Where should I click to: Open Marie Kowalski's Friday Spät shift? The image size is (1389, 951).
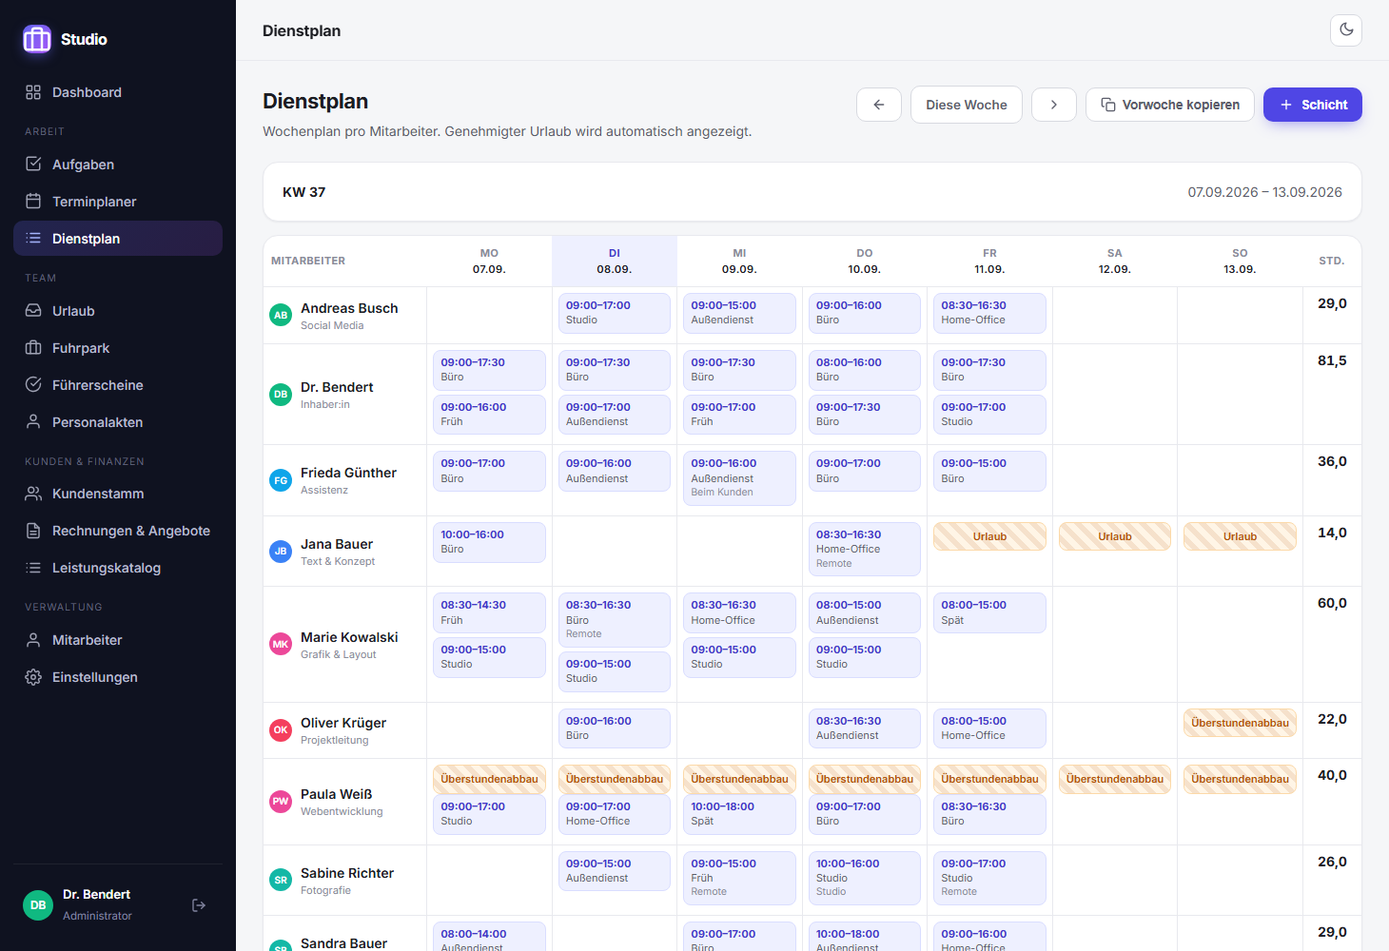coord(989,612)
